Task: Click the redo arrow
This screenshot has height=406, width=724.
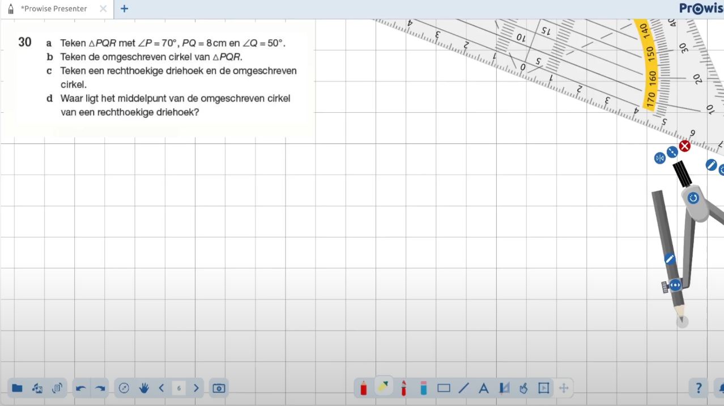Action: (100, 388)
